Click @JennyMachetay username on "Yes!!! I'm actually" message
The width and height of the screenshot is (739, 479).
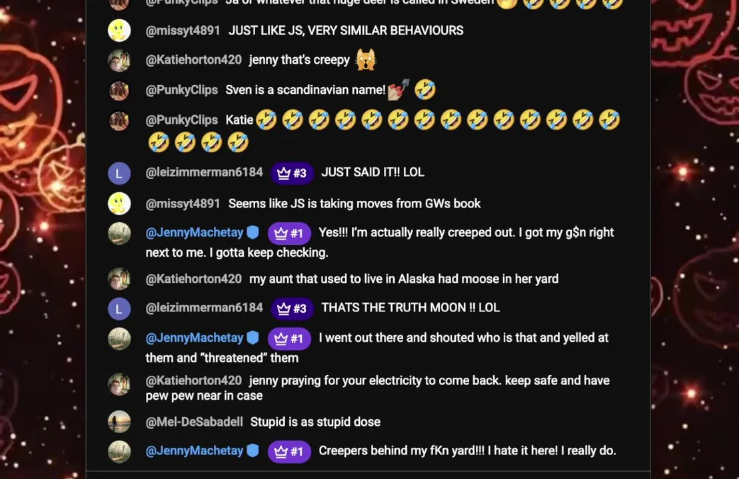(194, 232)
